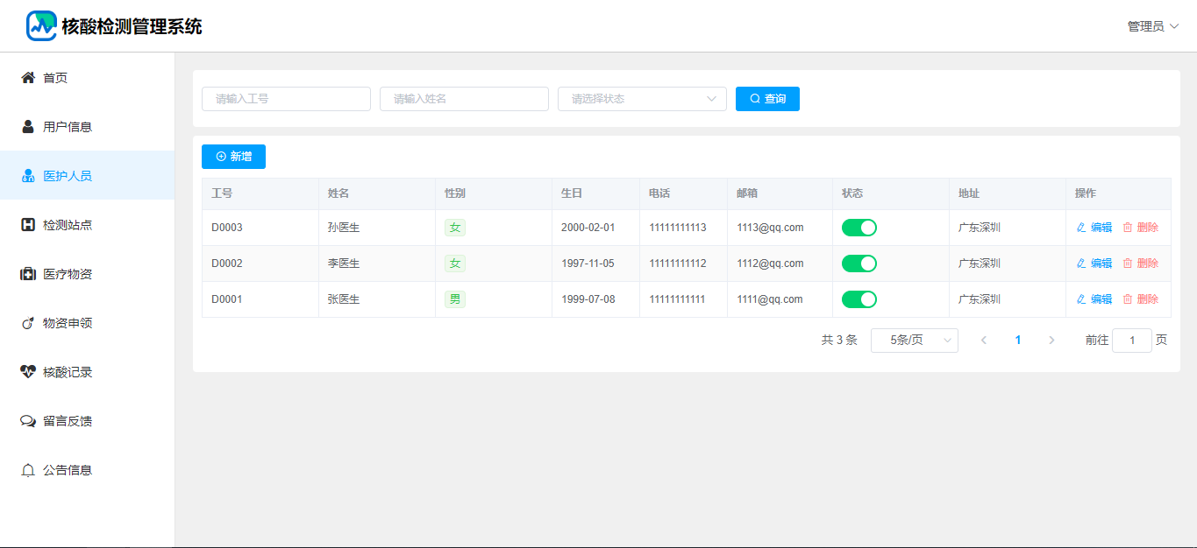This screenshot has width=1197, height=548.
Task: Expand the 5条/页 page size selector
Action: point(914,341)
